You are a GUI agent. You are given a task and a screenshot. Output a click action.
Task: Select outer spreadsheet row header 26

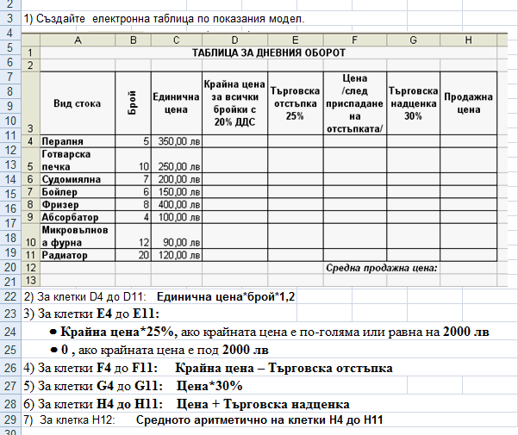pos(10,368)
